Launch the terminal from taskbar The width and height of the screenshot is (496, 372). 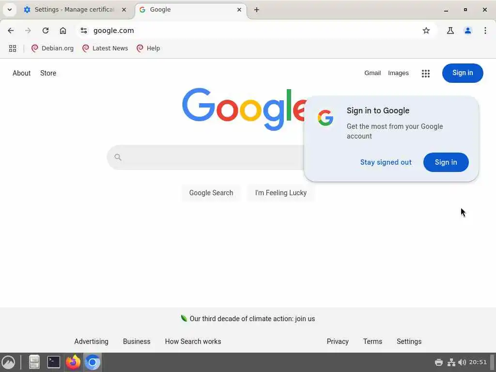click(53, 362)
